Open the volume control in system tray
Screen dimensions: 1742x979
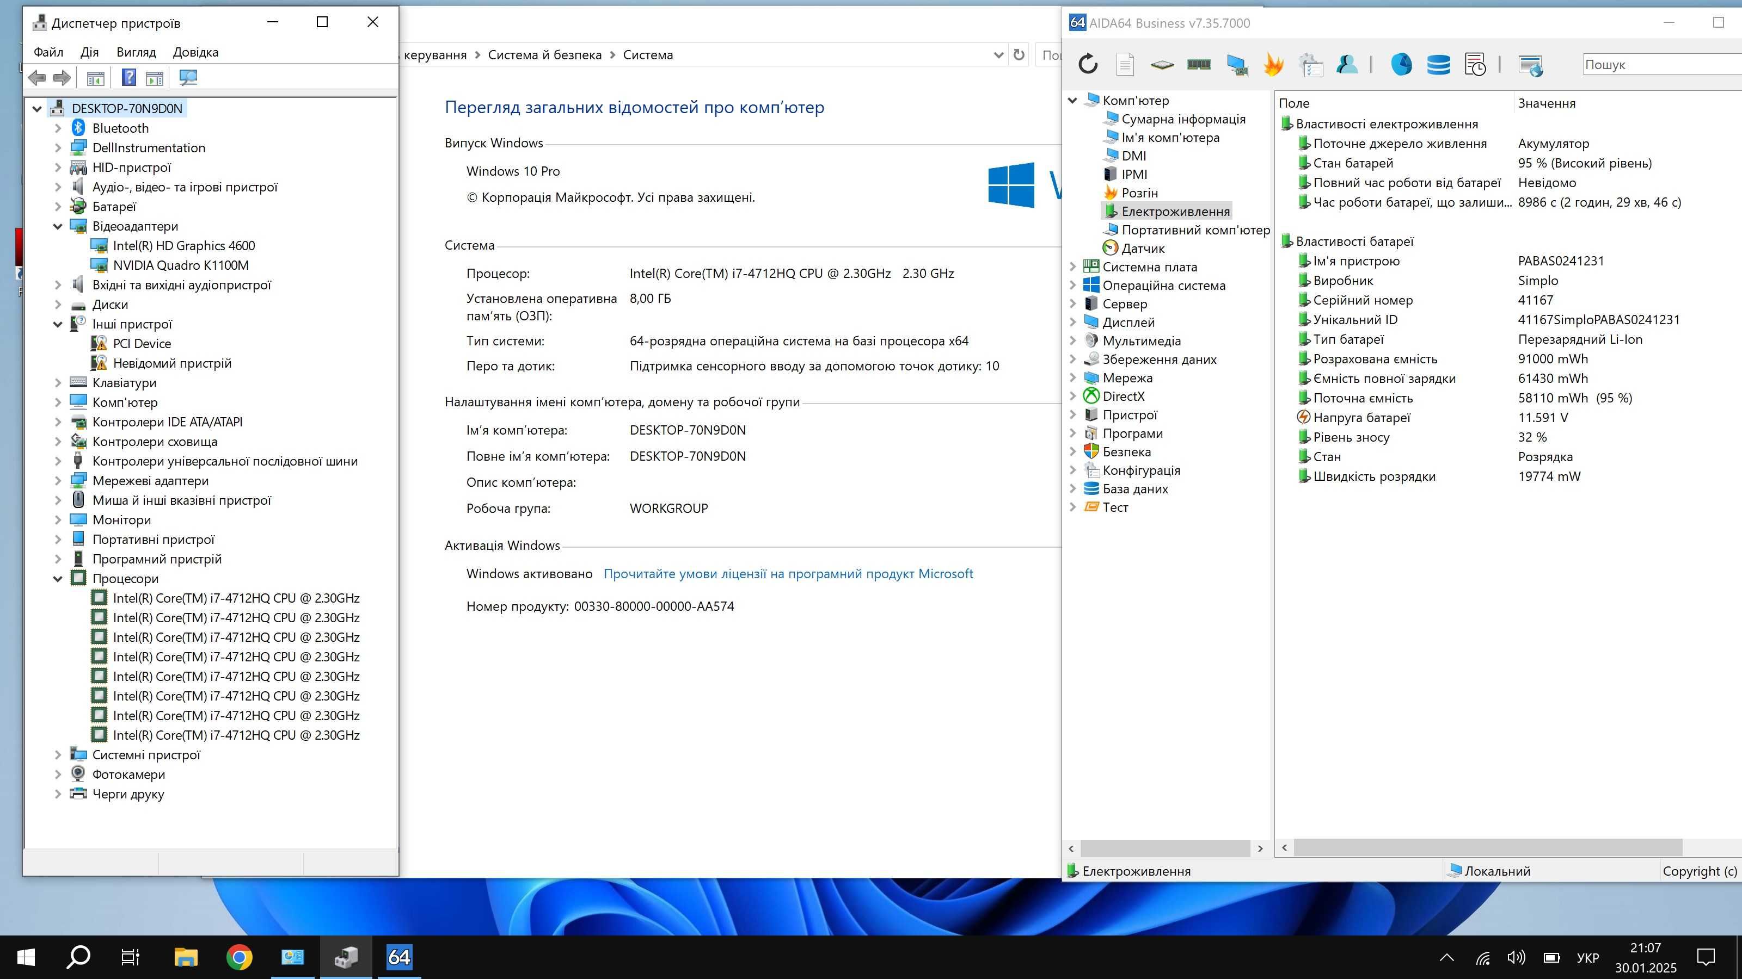(1516, 957)
